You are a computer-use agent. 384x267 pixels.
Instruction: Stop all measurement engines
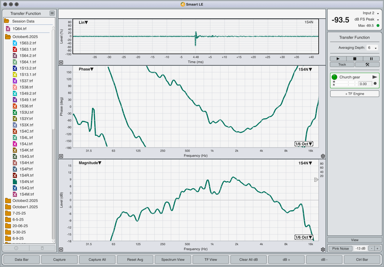click(x=354, y=59)
